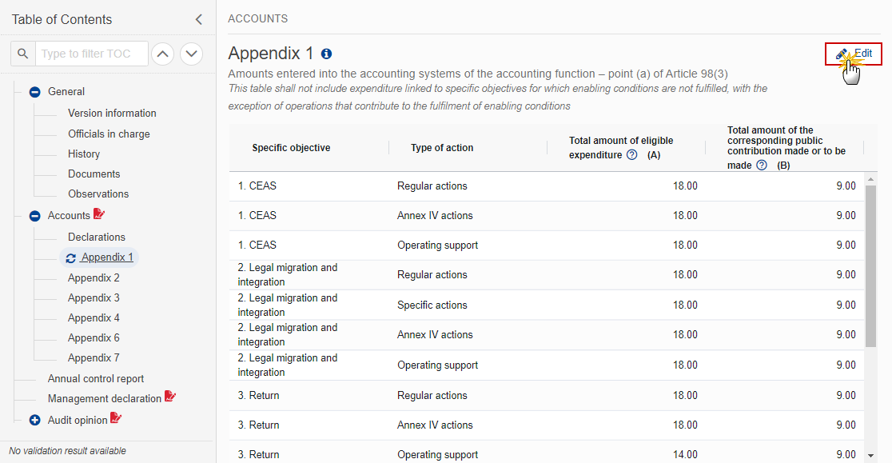Image resolution: width=892 pixels, height=463 pixels.
Task: Open the Annual control report entry
Action: 96,379
